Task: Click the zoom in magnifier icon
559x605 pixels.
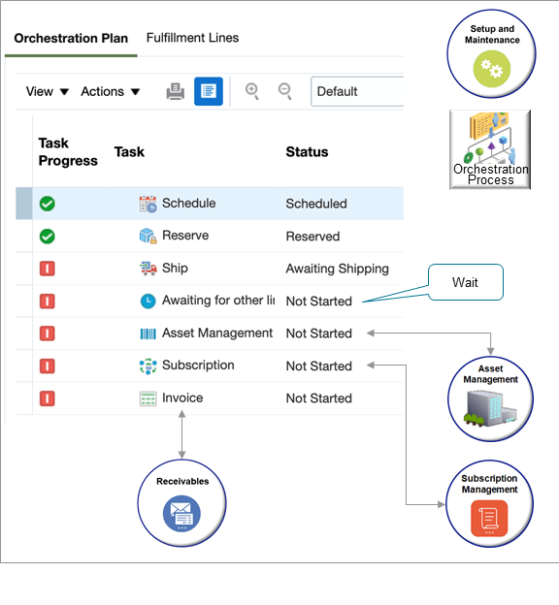Action: (x=252, y=91)
